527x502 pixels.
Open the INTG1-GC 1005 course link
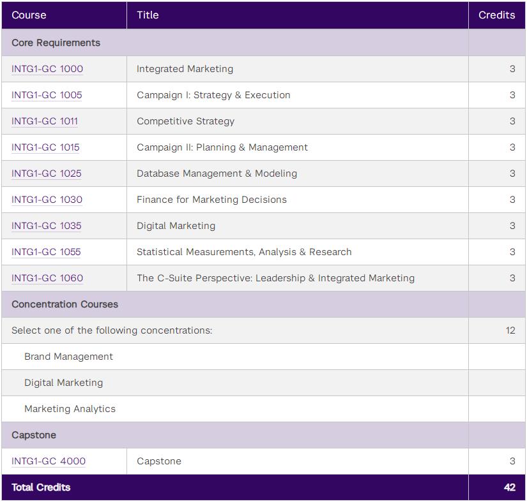pos(47,95)
